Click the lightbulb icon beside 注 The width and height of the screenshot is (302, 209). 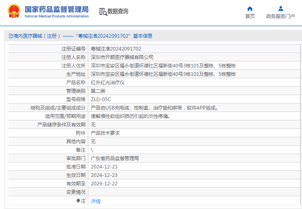(x=78, y=201)
